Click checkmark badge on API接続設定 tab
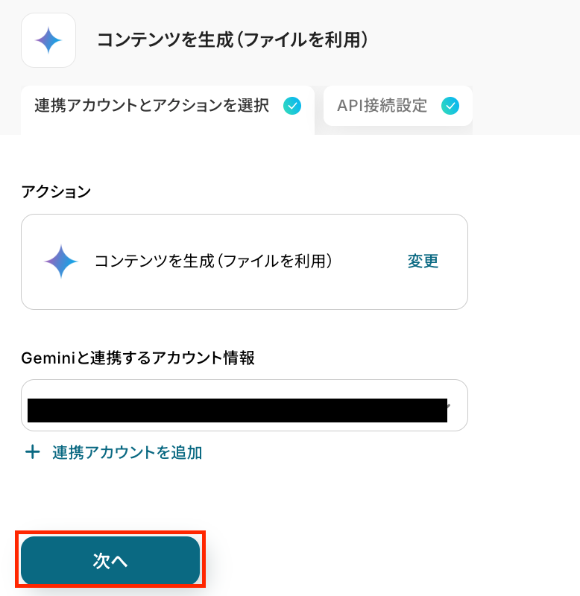 (x=450, y=106)
